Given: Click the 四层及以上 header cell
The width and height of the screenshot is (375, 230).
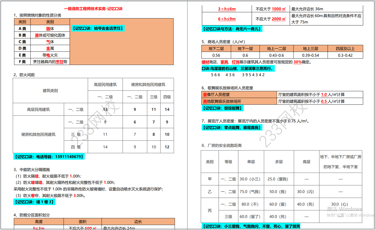Looking at the screenshot, I should pos(345,49).
